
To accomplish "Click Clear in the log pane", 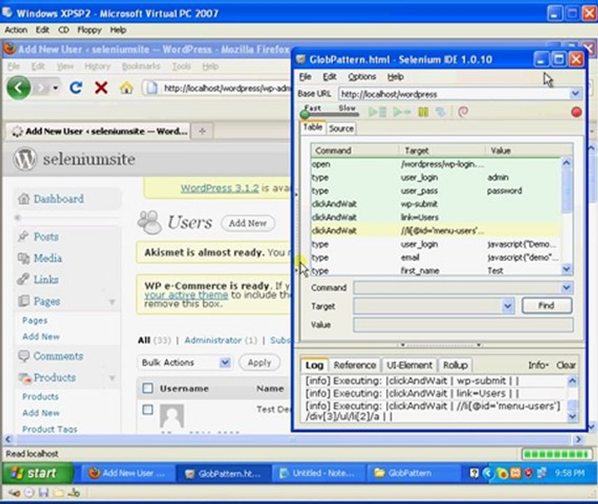I will coord(566,365).
